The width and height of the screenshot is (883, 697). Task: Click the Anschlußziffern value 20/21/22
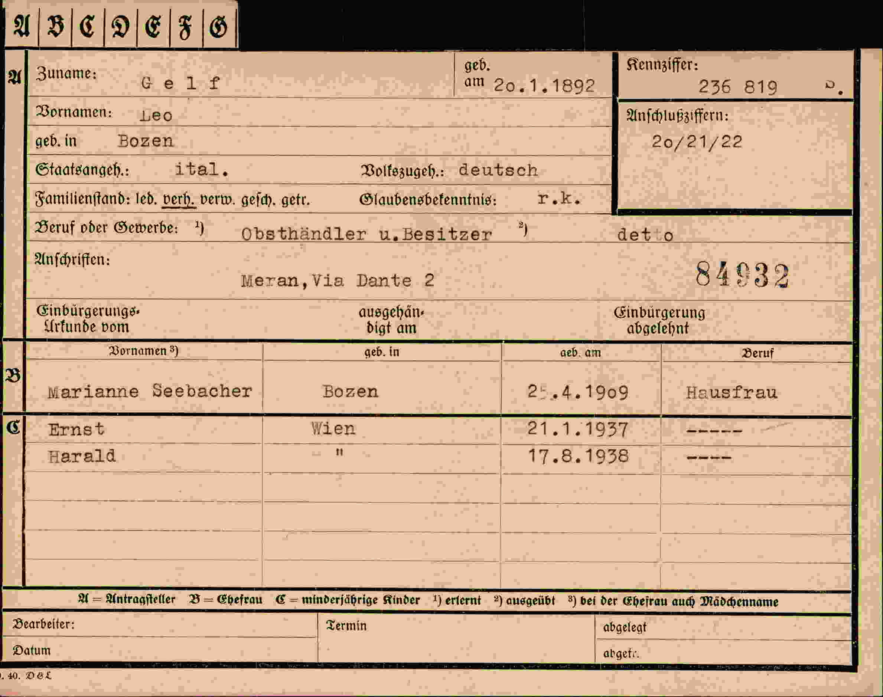click(697, 142)
